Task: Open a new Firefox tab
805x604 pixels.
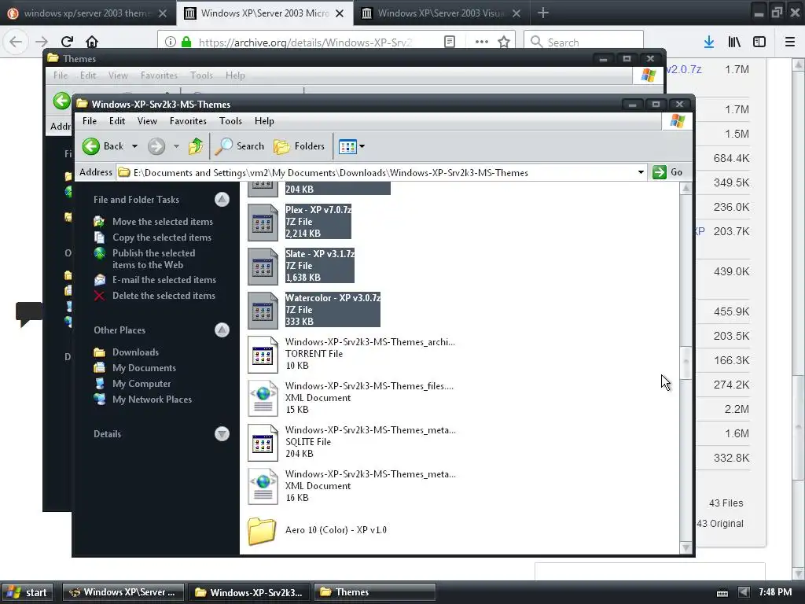Action: [x=543, y=13]
